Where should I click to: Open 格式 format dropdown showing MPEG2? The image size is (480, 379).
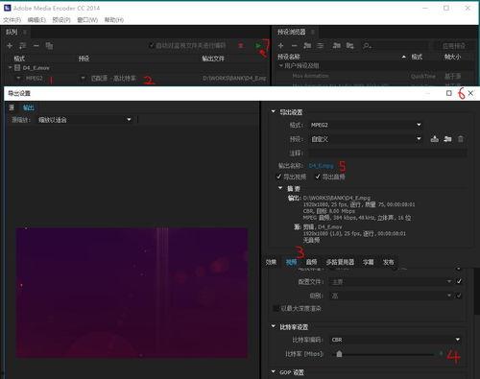point(365,125)
